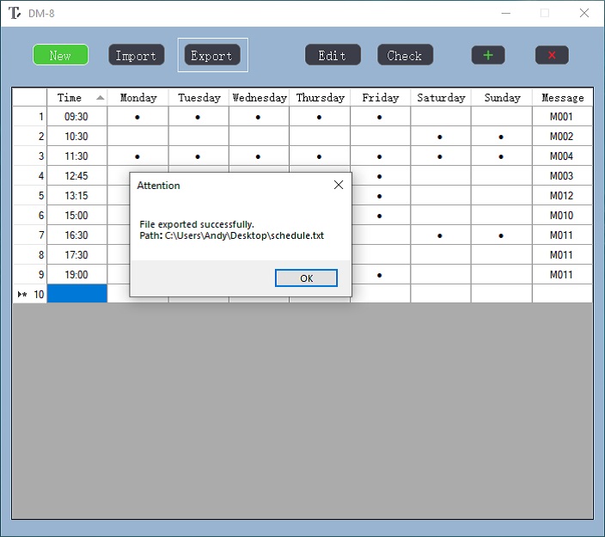
Task: Click the Import button
Action: click(x=136, y=55)
